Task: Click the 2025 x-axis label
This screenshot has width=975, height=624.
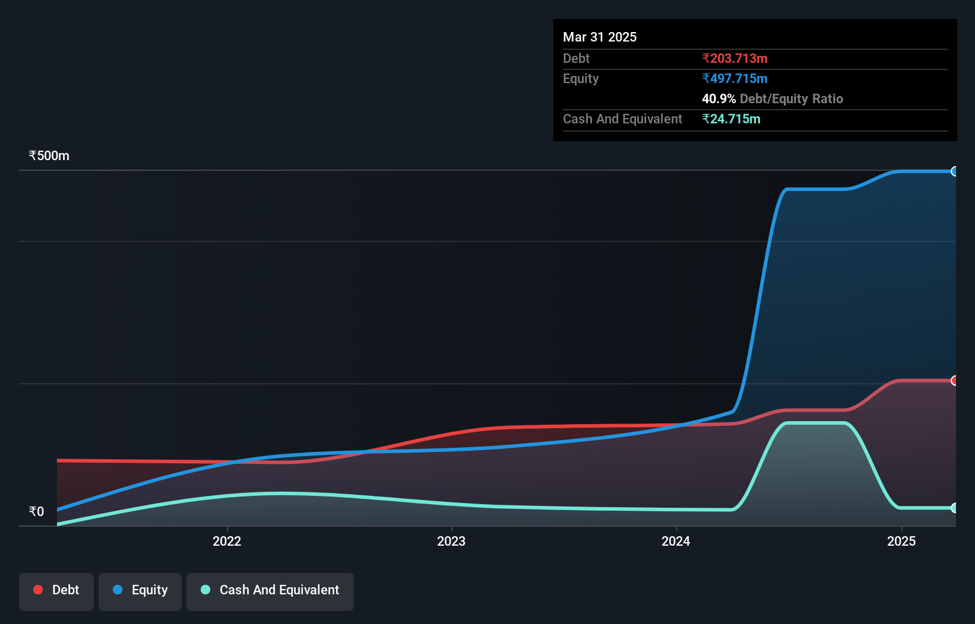Action: click(901, 541)
